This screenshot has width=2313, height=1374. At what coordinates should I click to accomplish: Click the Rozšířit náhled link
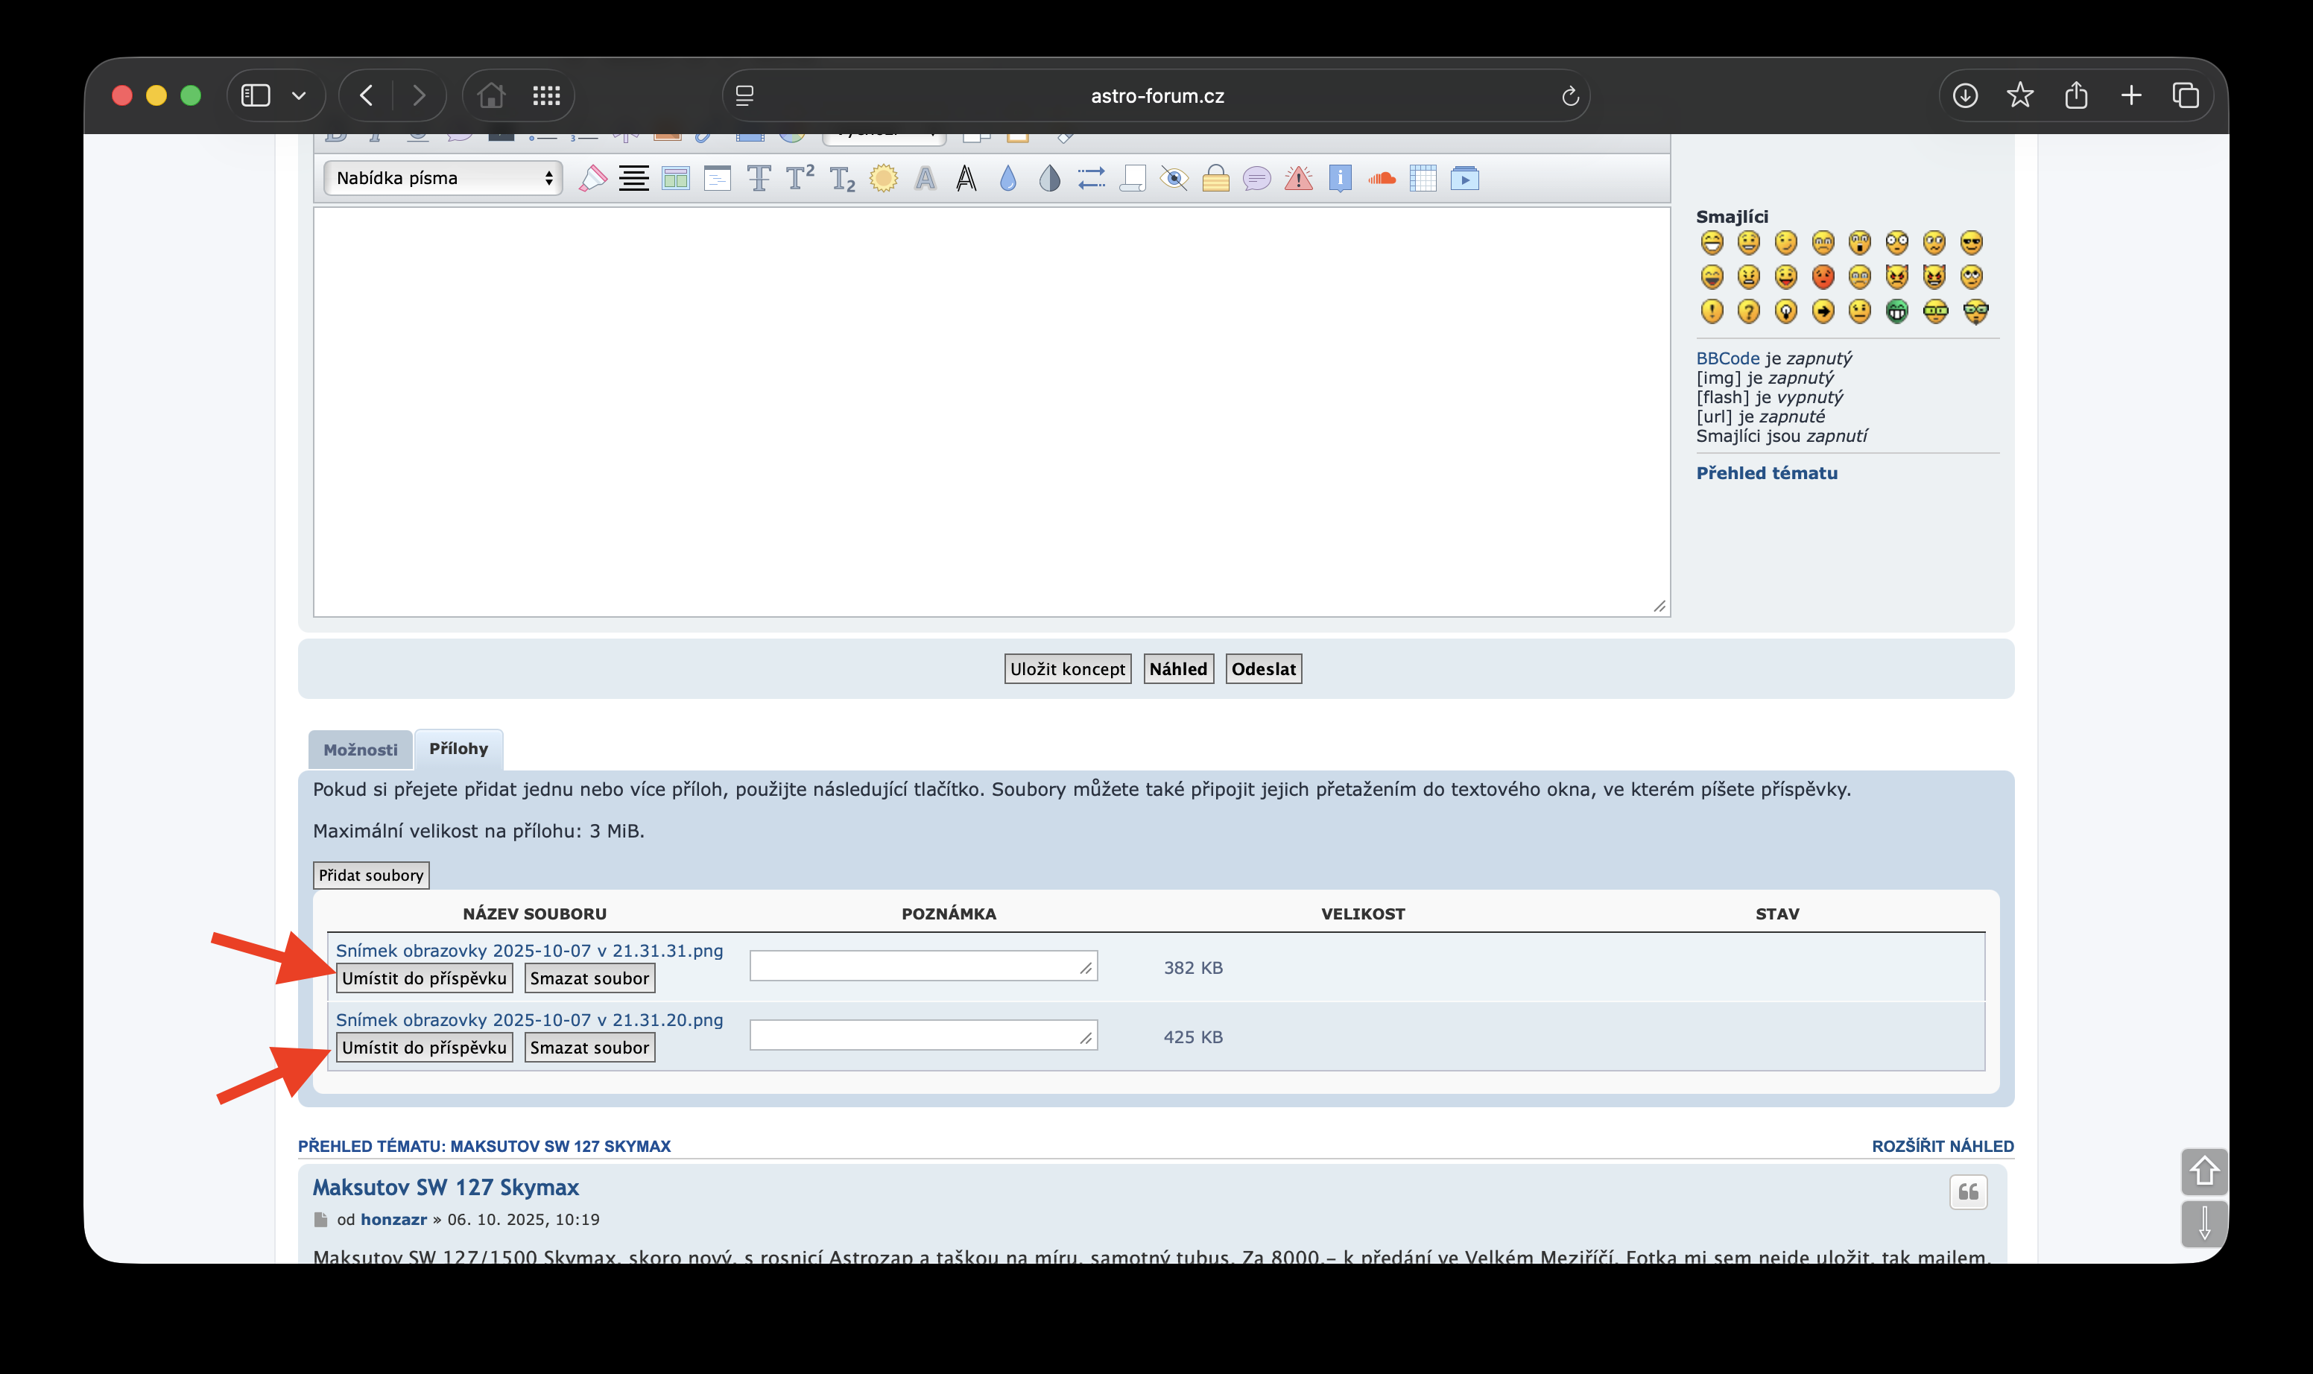pyautogui.click(x=1942, y=1145)
